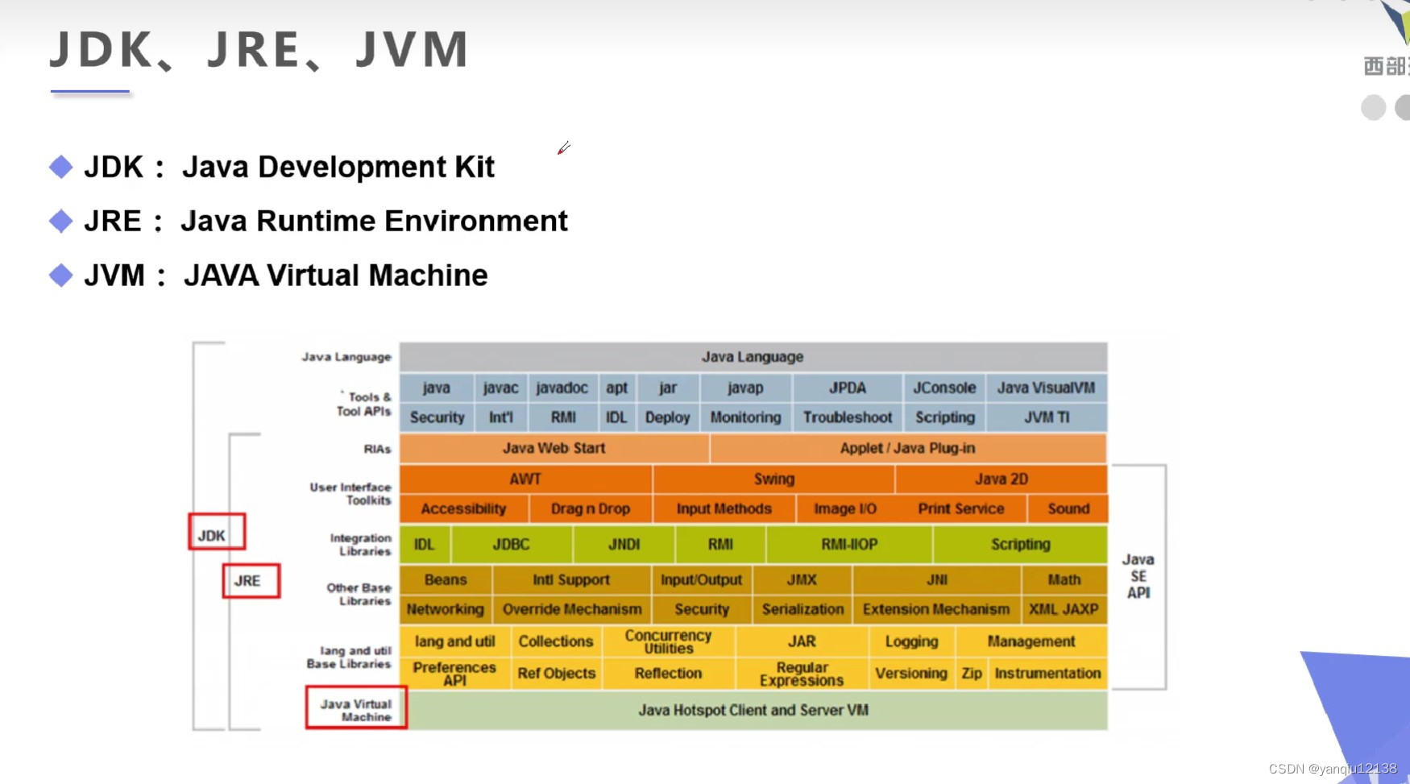This screenshot has width=1410, height=784.
Task: Click the "apt" tool cell
Action: click(617, 388)
